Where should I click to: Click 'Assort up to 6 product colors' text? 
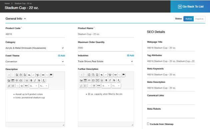pos(29,94)
